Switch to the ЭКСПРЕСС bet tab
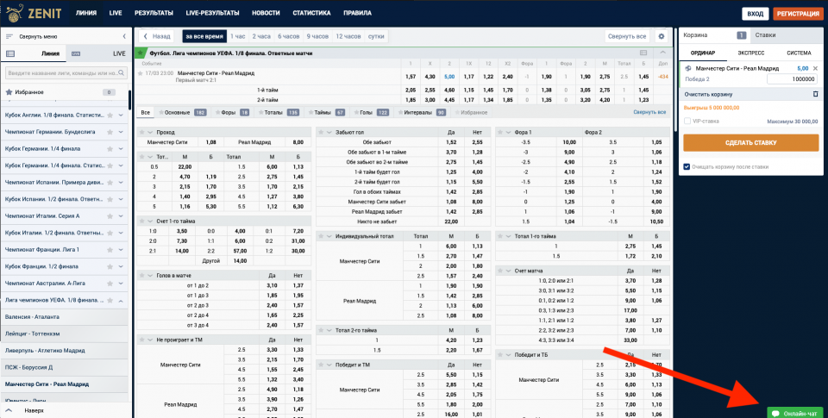The image size is (828, 418). pos(751,53)
